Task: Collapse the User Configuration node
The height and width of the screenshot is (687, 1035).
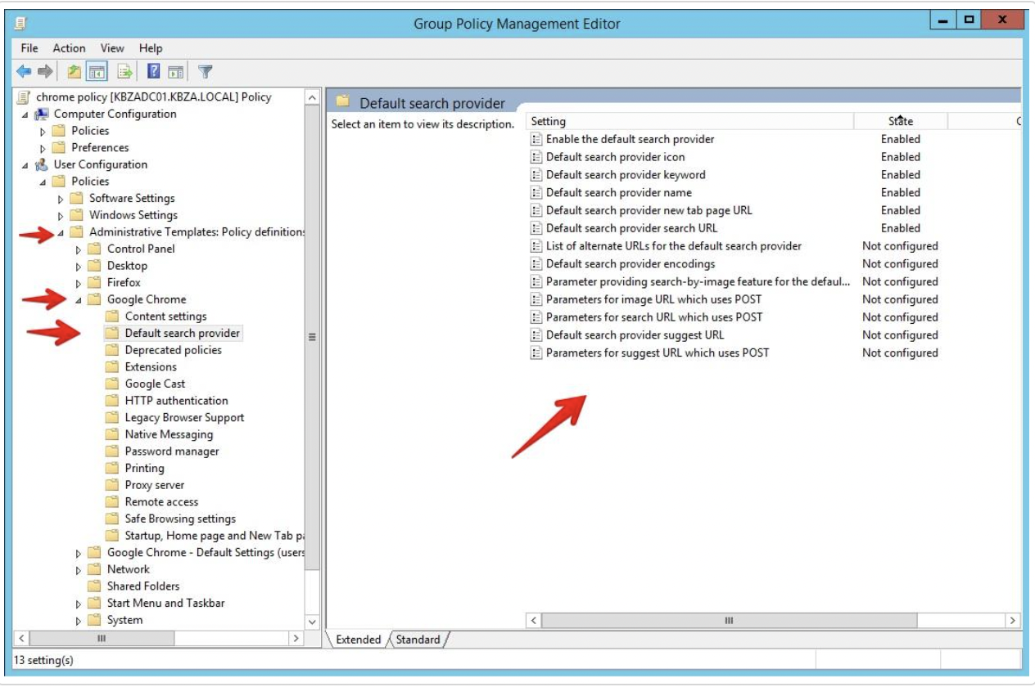Action: (25, 165)
